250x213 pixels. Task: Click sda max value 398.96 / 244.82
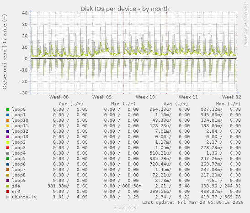[221, 186]
